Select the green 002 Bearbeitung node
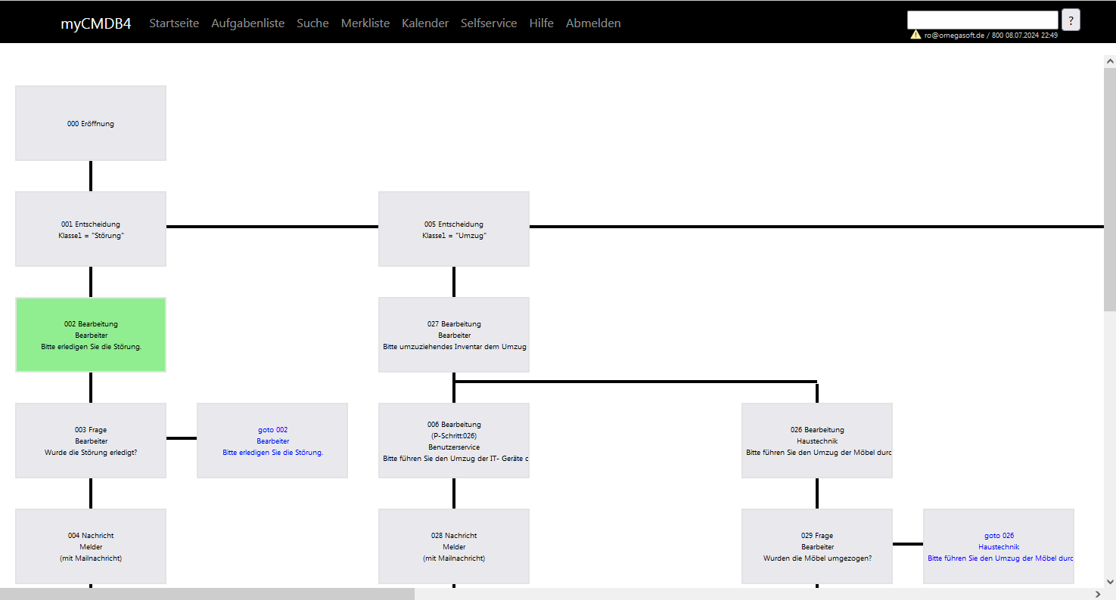Image resolution: width=1116 pixels, height=600 pixels. click(x=91, y=335)
